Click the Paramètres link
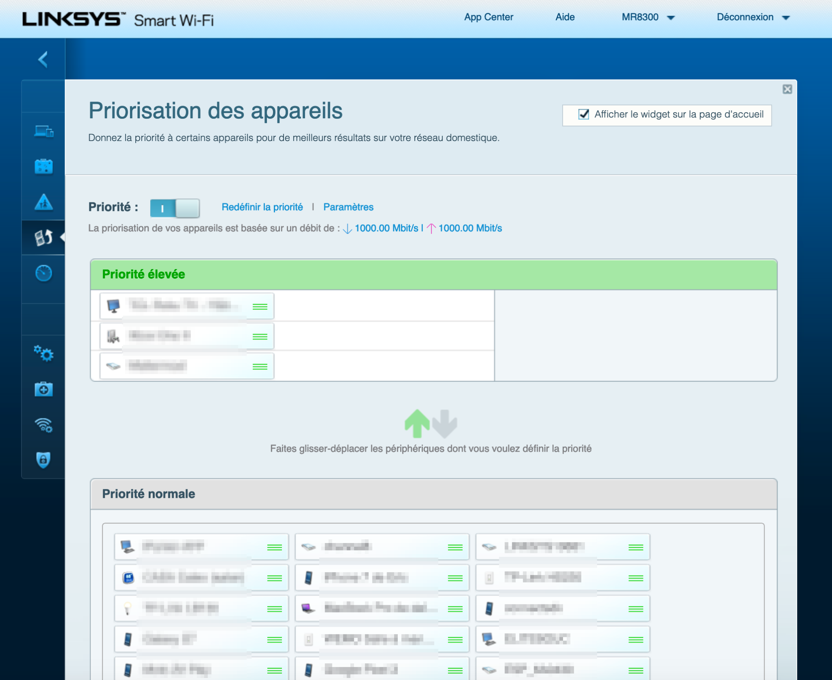This screenshot has height=680, width=832. click(348, 207)
